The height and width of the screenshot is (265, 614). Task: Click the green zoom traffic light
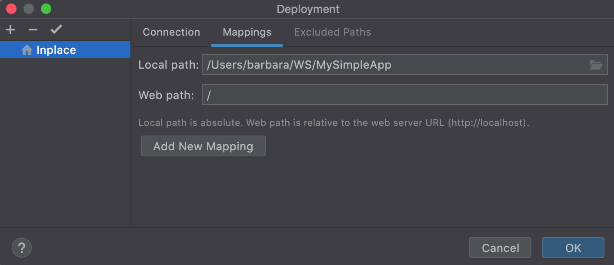46,8
